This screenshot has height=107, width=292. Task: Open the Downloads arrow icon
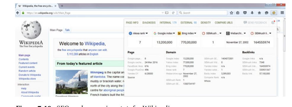(x=252, y=13)
